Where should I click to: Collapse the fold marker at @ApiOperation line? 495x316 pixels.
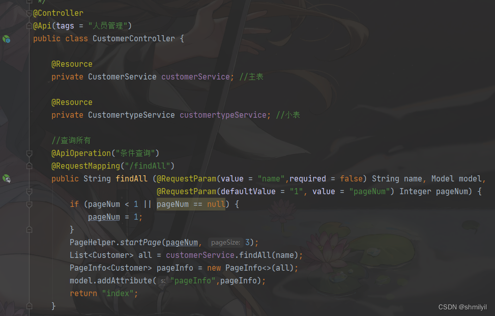click(x=29, y=153)
